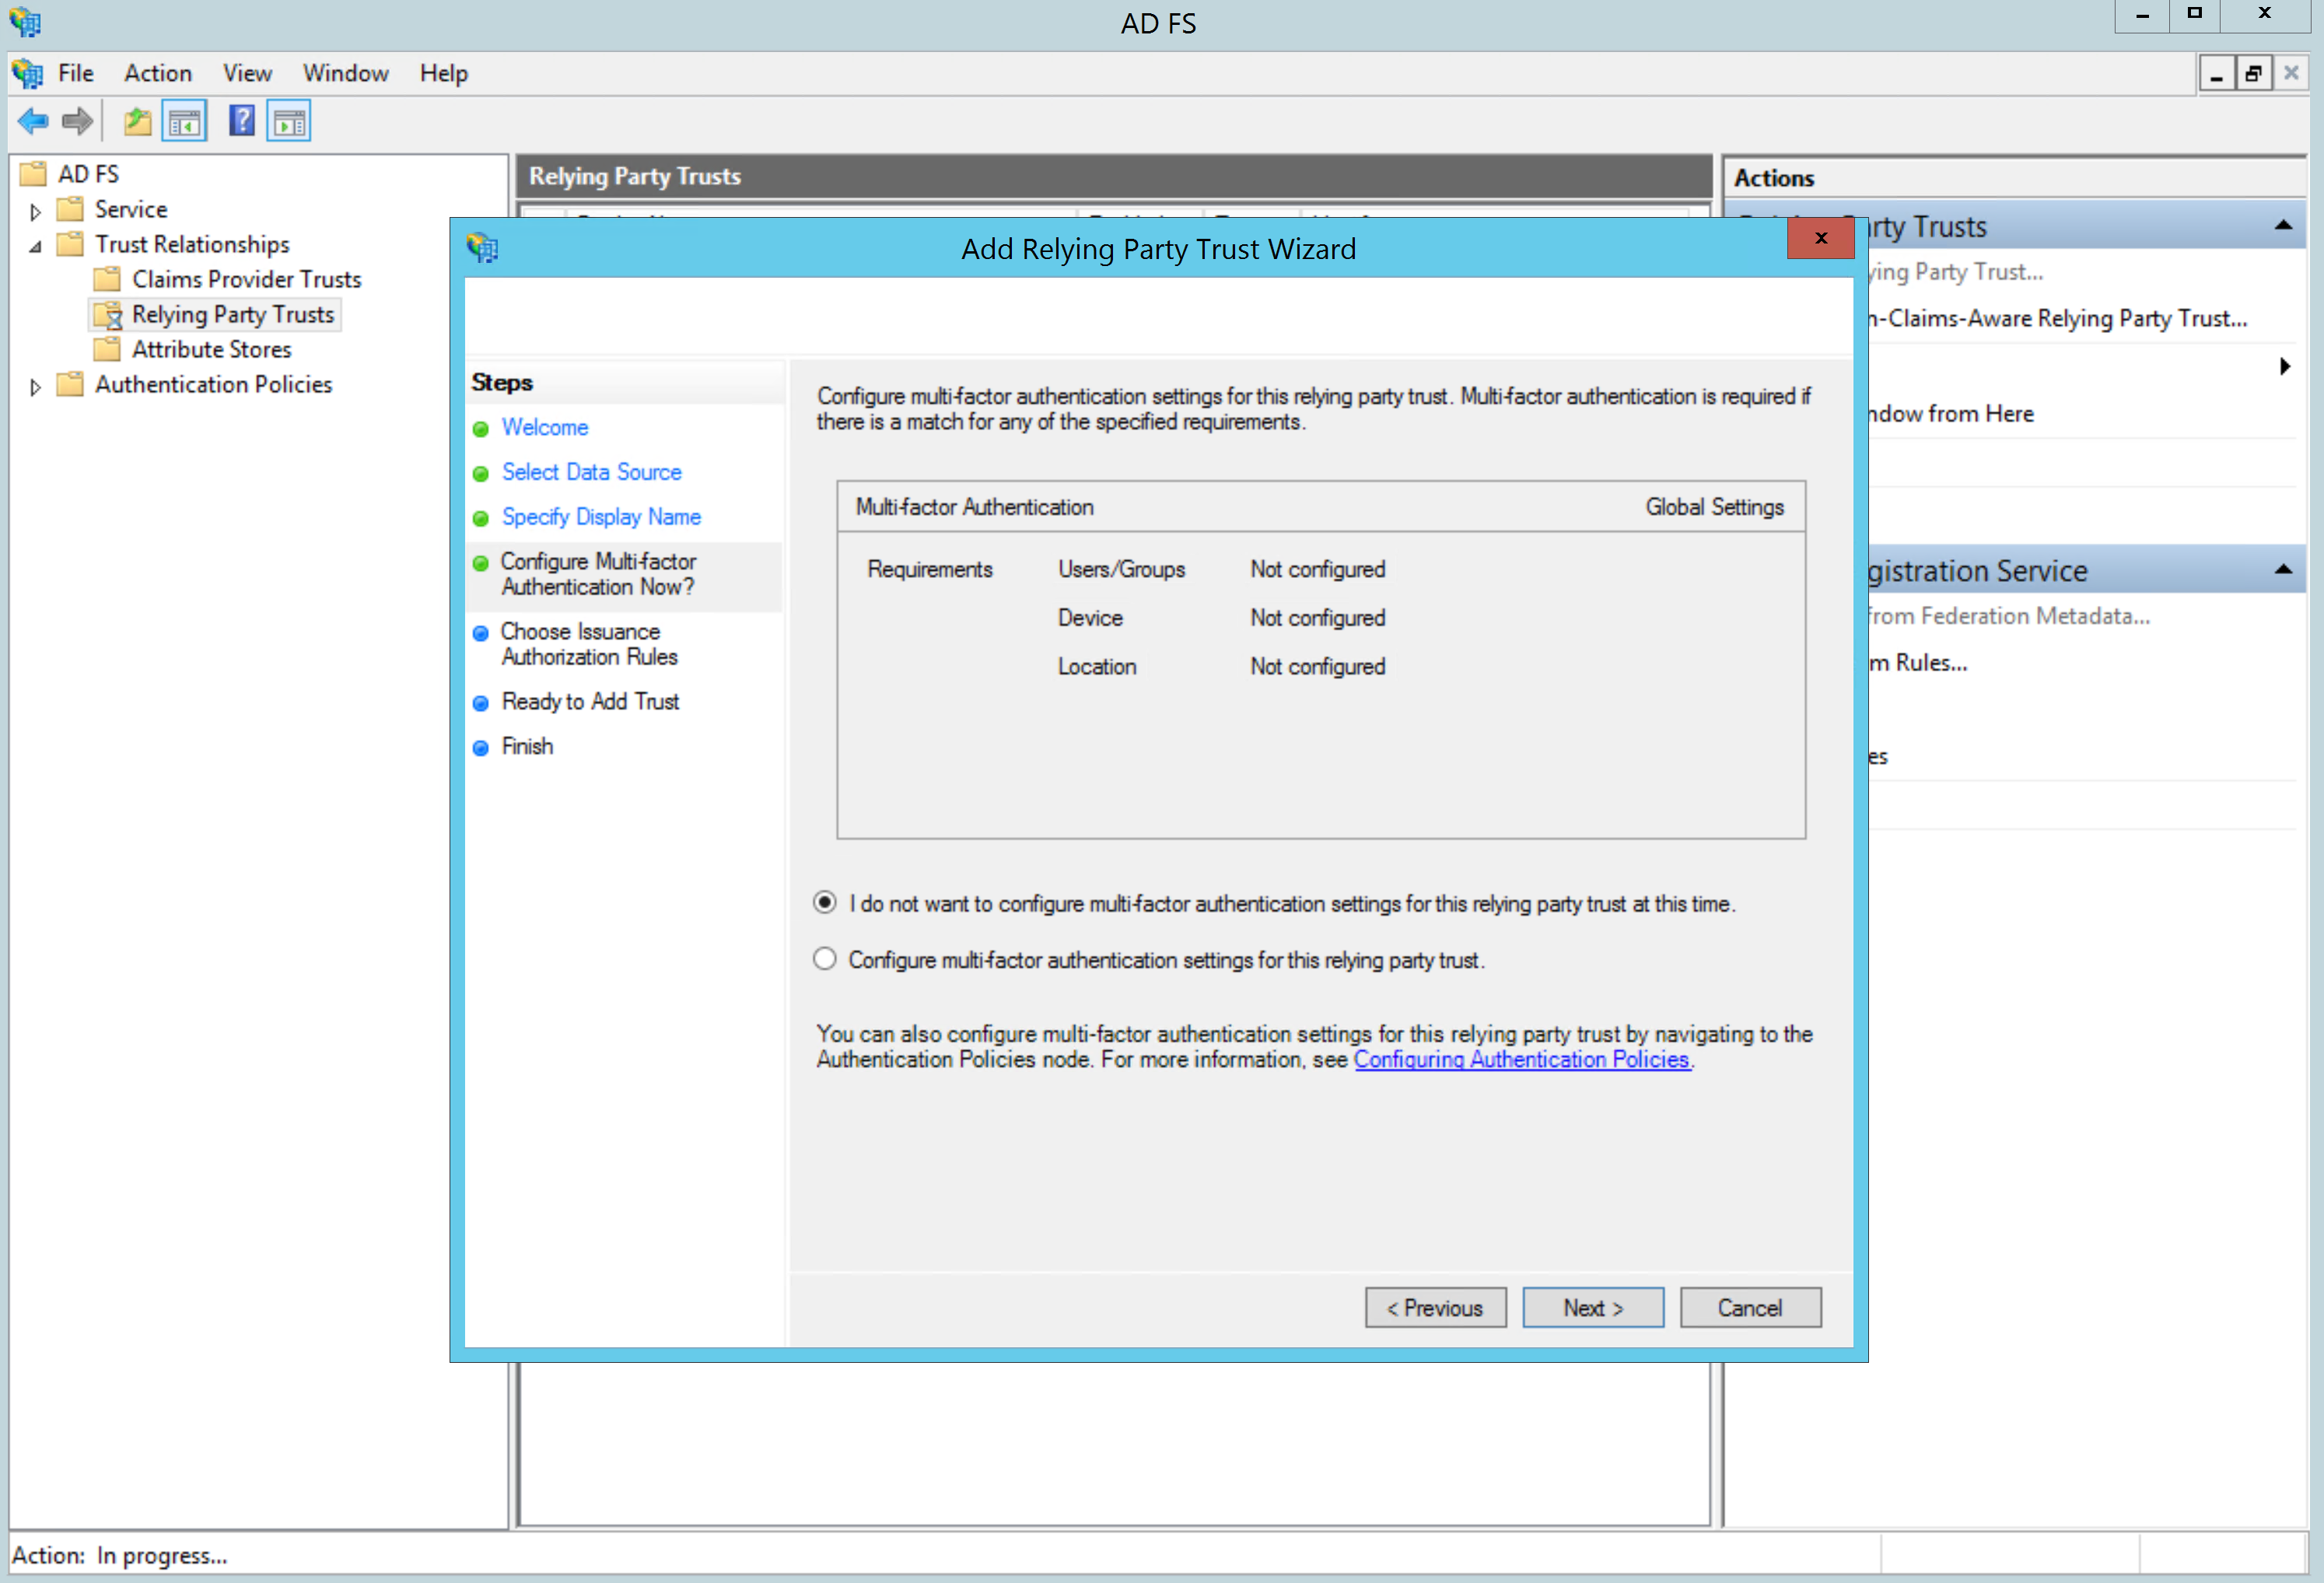Image resolution: width=2324 pixels, height=1583 pixels.
Task: Go to Specify Display Name step
Action: (601, 517)
